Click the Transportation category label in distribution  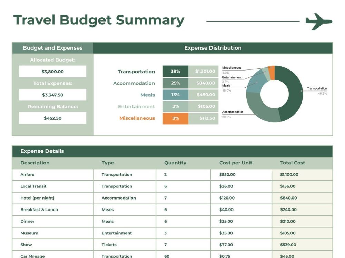click(136, 72)
